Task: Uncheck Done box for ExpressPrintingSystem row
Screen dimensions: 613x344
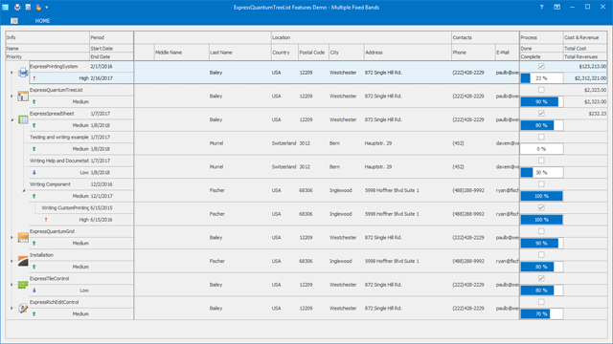Action: pos(541,66)
